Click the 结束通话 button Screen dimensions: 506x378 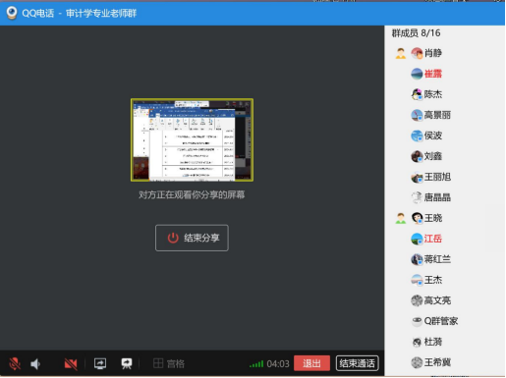(358, 363)
